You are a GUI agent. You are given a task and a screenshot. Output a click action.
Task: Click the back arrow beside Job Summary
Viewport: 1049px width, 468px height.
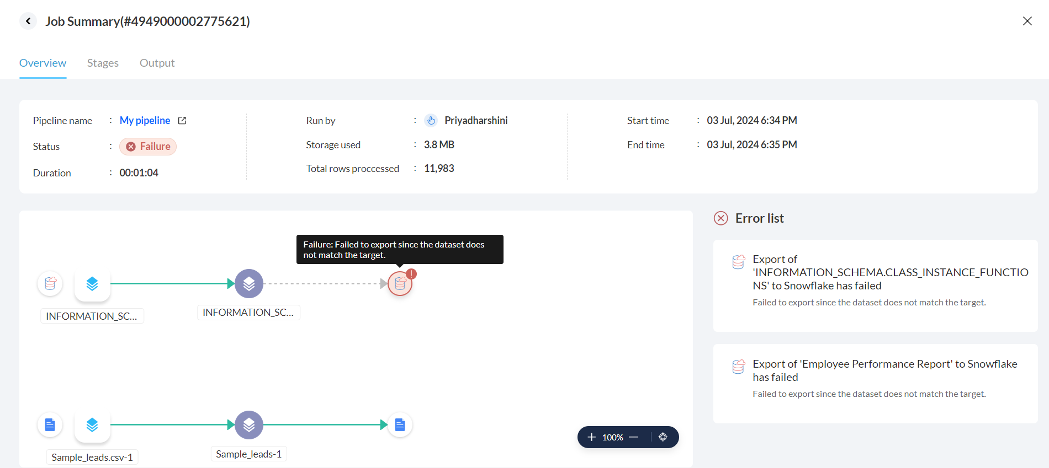28,21
